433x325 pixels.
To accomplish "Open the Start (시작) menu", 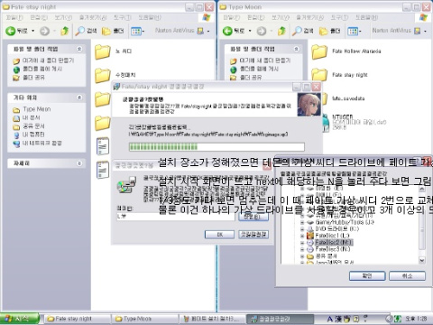I will [x=20, y=319].
